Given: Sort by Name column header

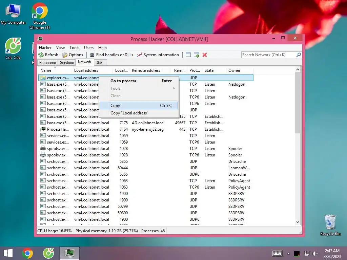Looking at the screenshot, I should click(x=55, y=70).
